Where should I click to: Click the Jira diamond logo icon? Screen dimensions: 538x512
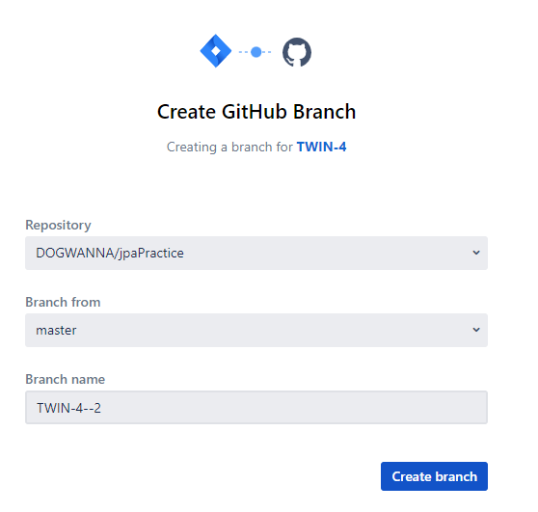(x=216, y=51)
